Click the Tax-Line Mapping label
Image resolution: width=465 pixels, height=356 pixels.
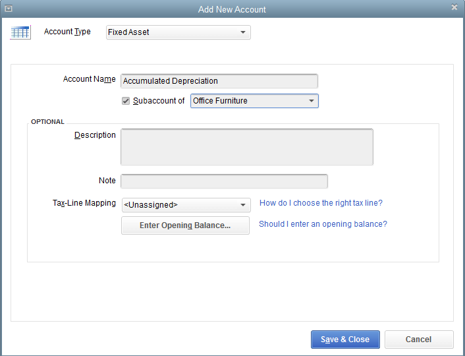click(84, 203)
